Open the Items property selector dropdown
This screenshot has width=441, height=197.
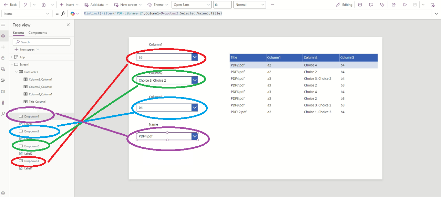tap(27, 13)
